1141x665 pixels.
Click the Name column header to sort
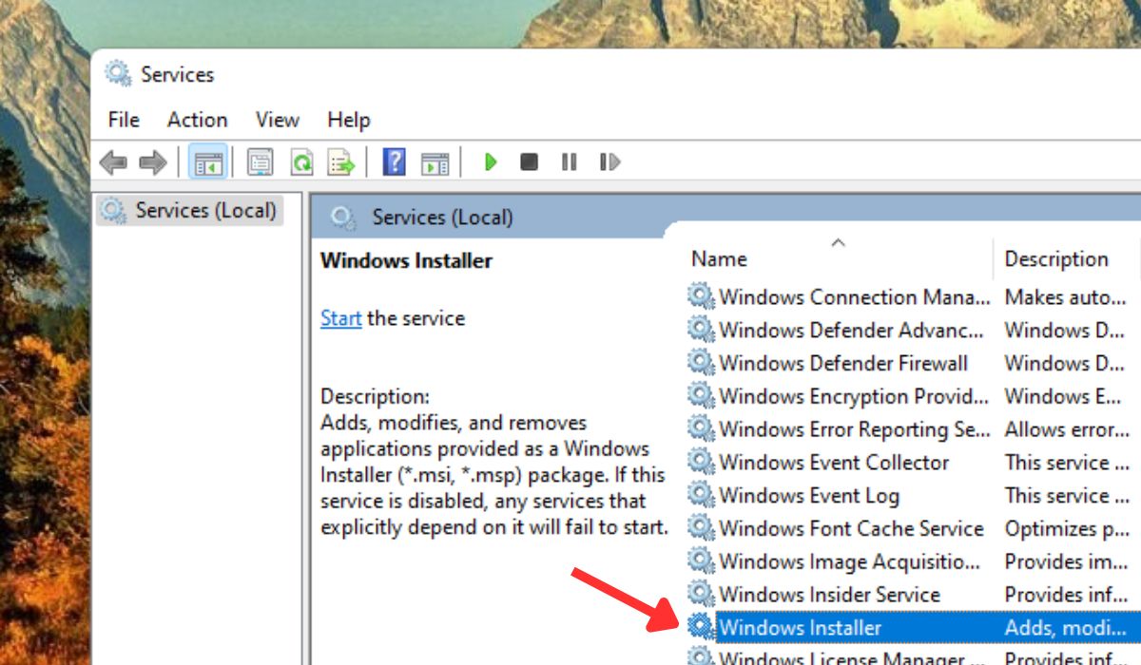coord(719,258)
